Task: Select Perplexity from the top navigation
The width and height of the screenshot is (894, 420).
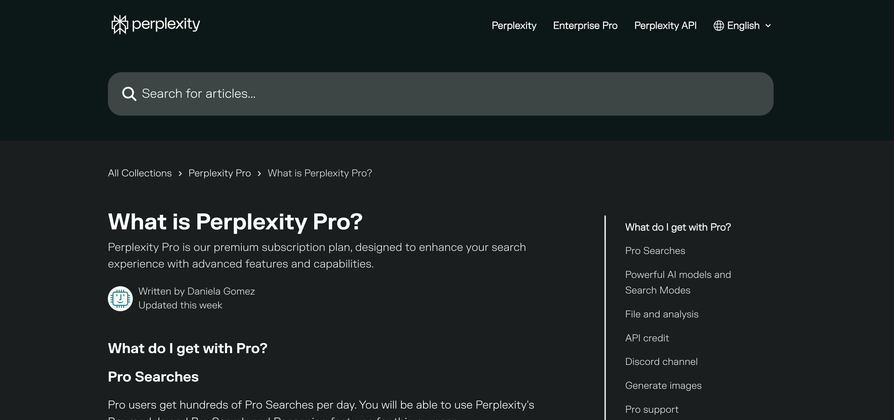Action: (x=514, y=26)
